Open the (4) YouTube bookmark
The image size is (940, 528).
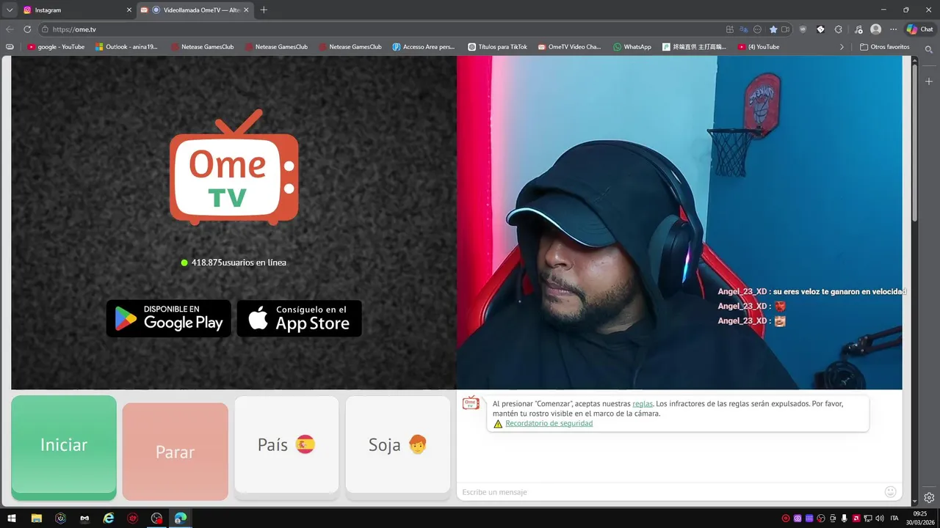tap(759, 47)
